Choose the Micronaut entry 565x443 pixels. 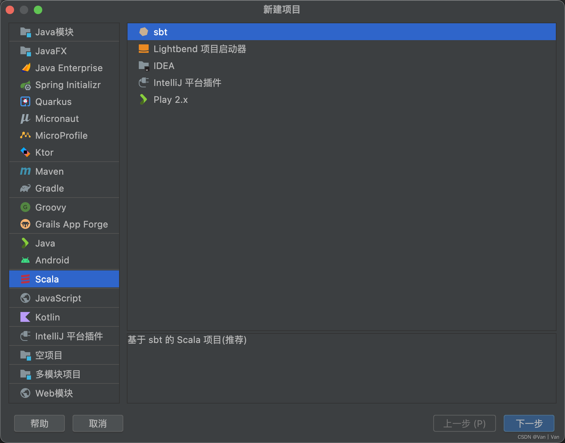coord(64,119)
